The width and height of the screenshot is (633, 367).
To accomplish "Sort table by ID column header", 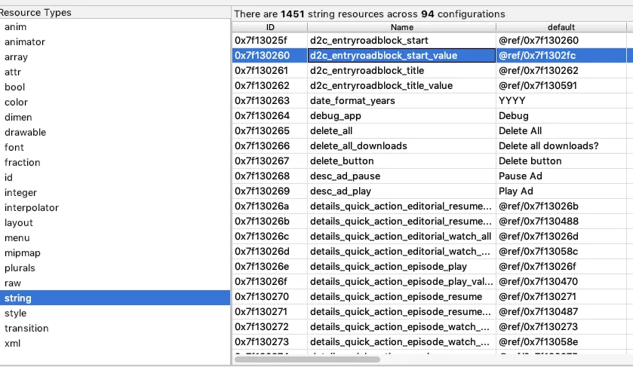I will point(269,27).
